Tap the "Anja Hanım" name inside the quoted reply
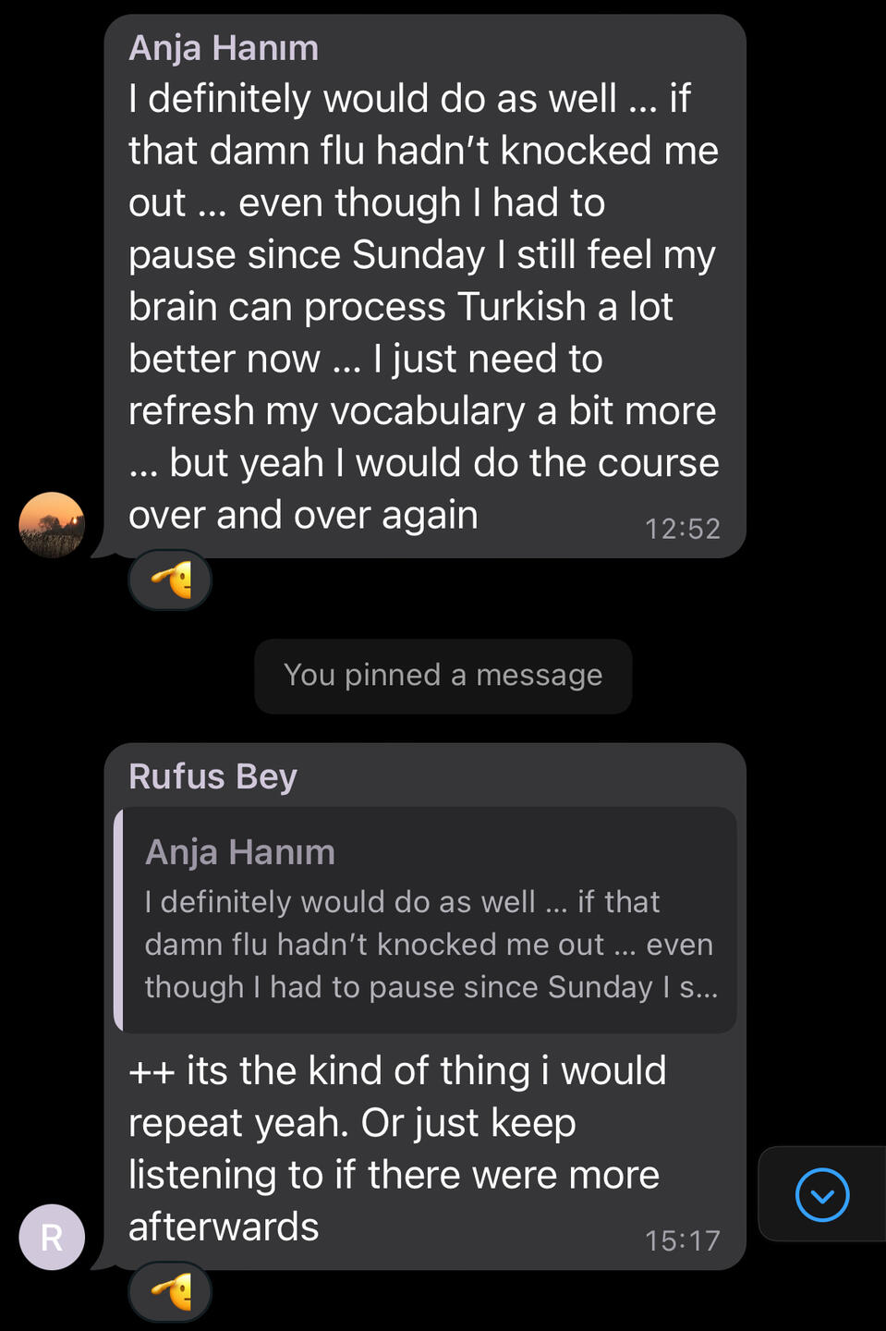Screen dimensions: 886x1331 [240, 852]
